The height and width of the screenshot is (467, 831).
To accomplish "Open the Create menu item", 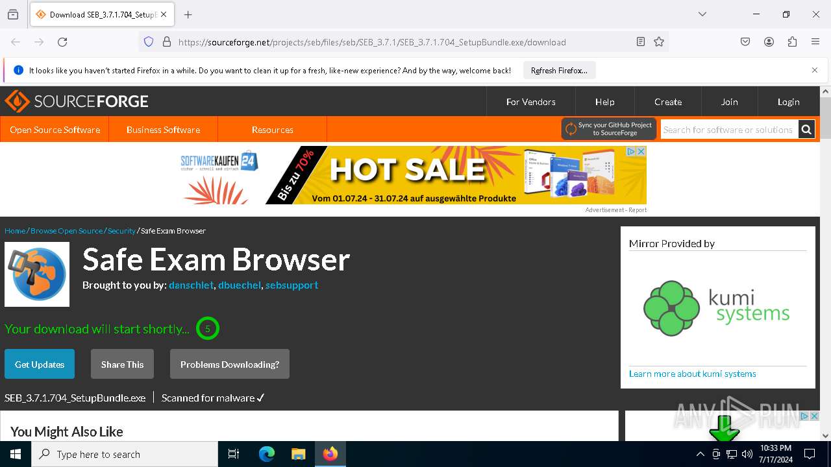I will (x=668, y=102).
